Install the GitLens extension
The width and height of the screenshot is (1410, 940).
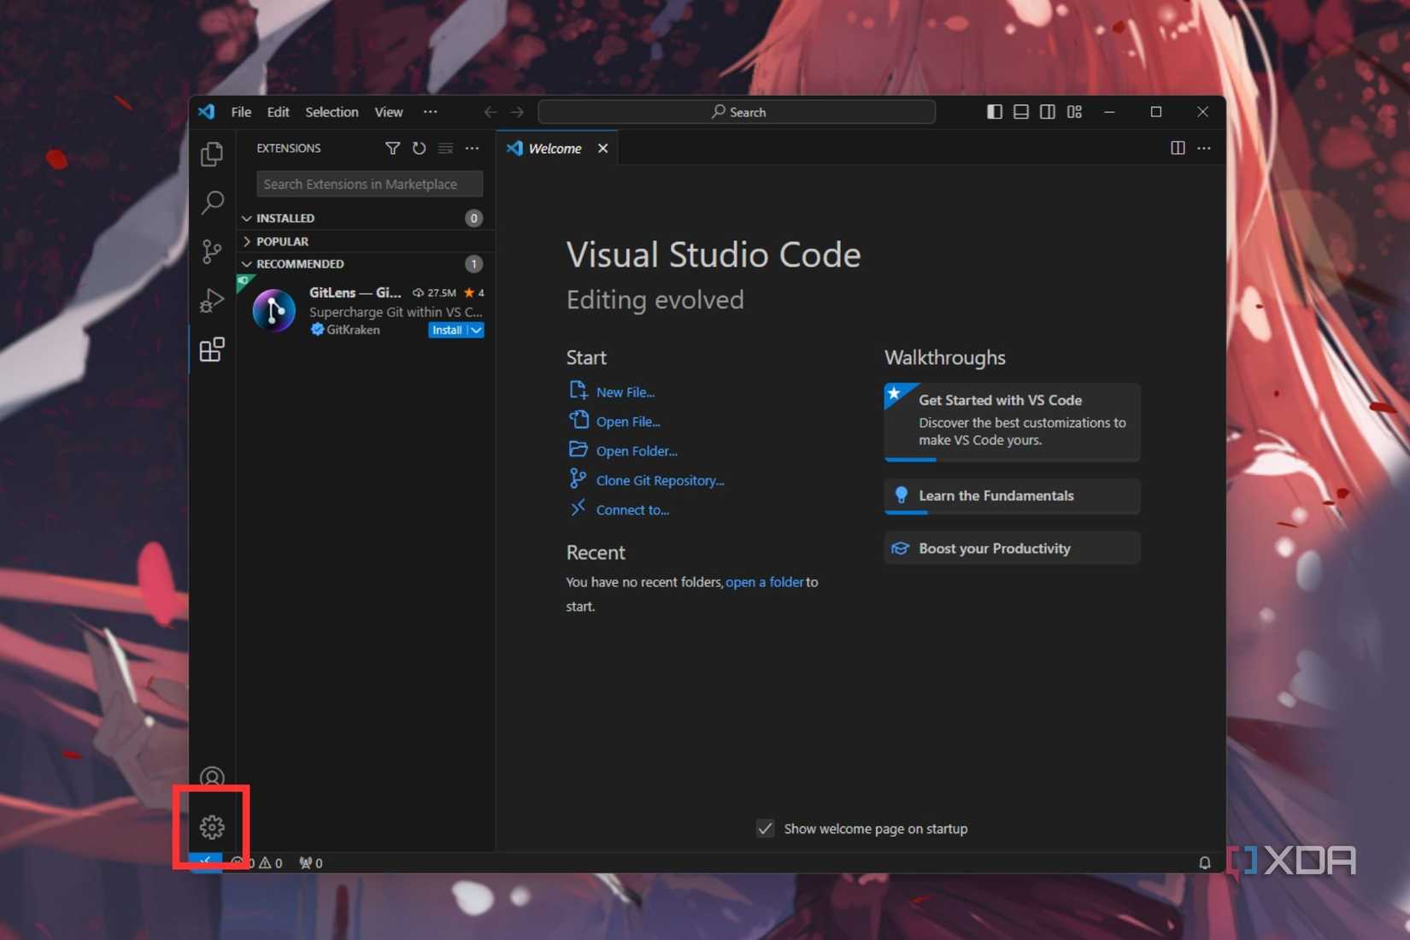tap(446, 331)
